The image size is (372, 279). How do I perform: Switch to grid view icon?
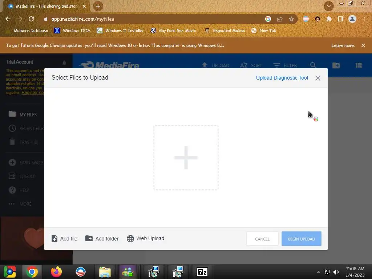point(359,65)
